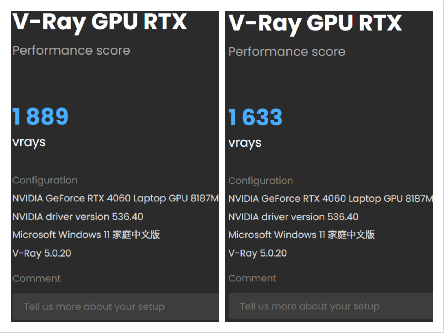This screenshot has width=444, height=333.
Task: Click the comment field under the 1 889 score
Action: pyautogui.click(x=115, y=307)
